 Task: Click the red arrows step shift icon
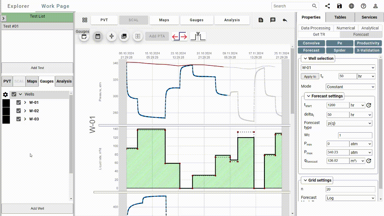pyautogui.click(x=179, y=37)
